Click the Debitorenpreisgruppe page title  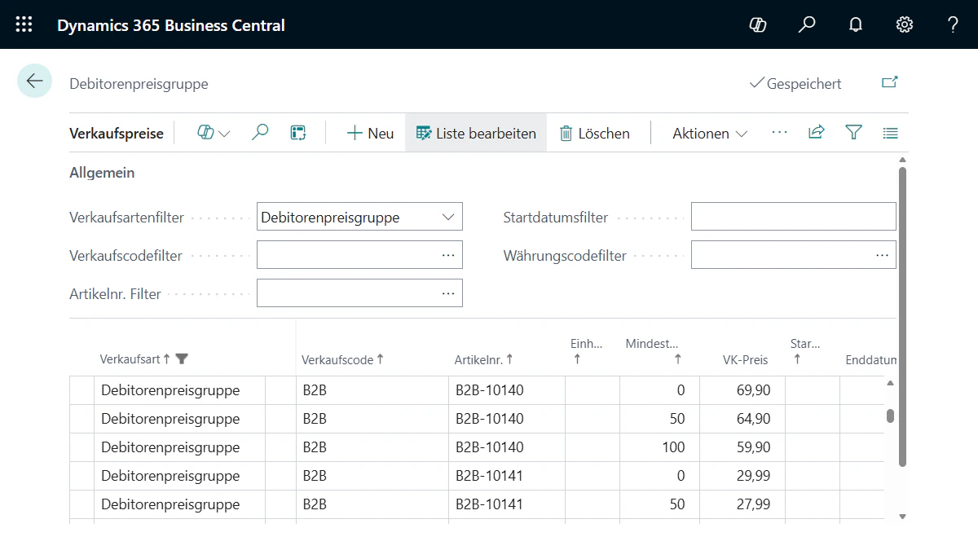coord(139,83)
